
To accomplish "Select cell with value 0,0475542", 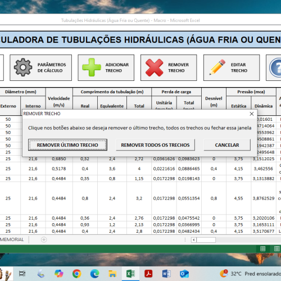I will [x=189, y=218].
